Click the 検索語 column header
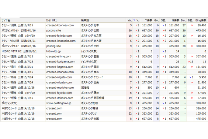208x139 pixels. coord(103,20)
